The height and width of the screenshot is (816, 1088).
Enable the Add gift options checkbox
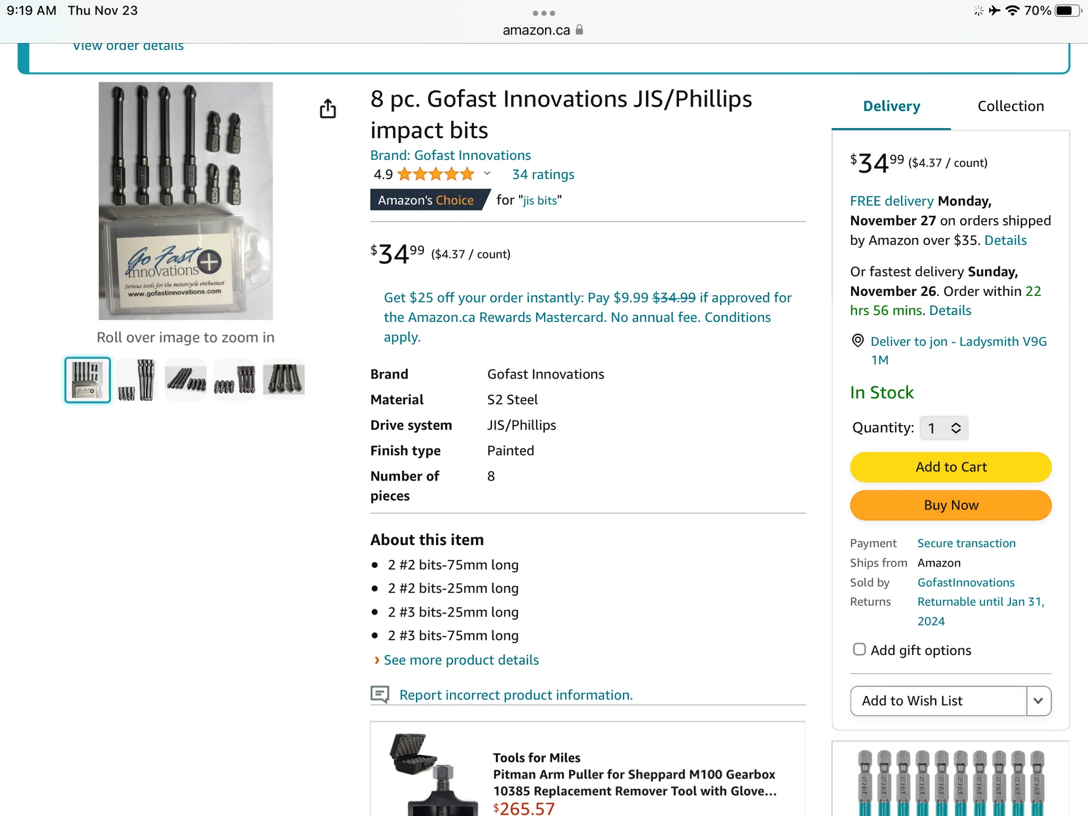coord(859,649)
